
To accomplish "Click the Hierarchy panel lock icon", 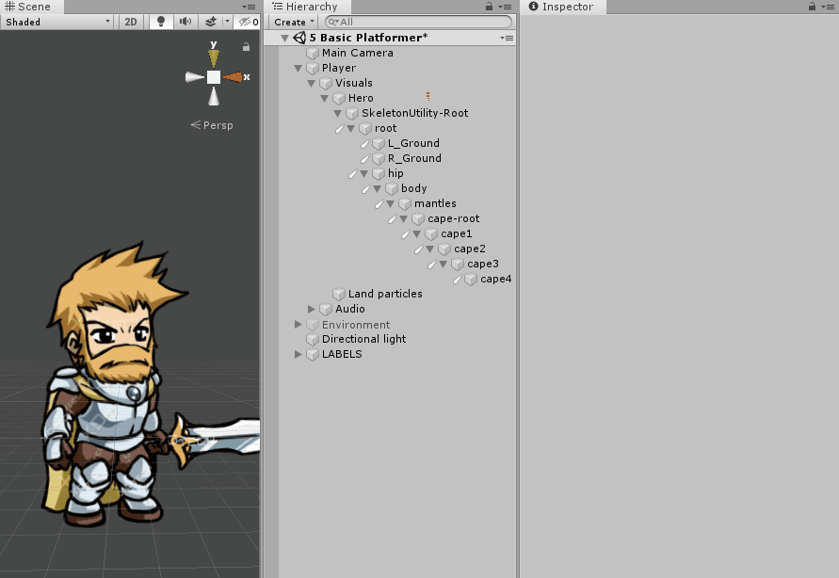I will (x=489, y=7).
